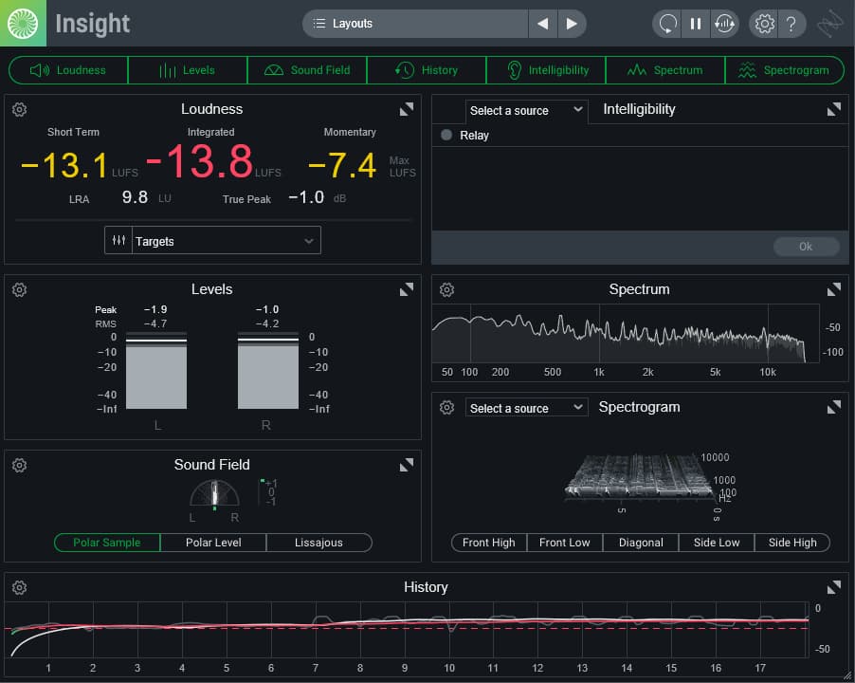Viewport: 855px width, 683px height.
Task: Click the LRA 9.8 value
Action: click(x=135, y=197)
